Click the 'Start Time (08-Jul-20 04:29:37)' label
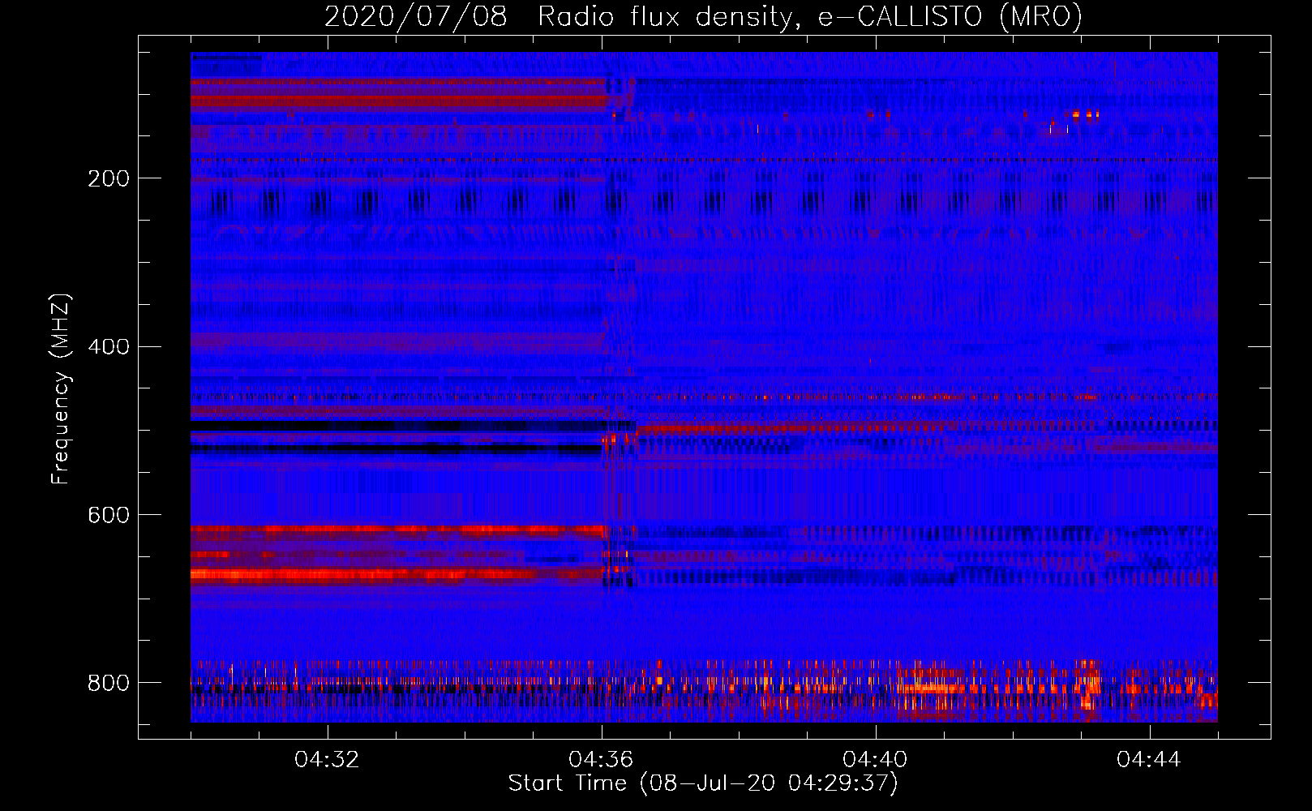 coord(703,783)
